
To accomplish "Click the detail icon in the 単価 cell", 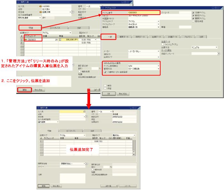I will point(59,40).
